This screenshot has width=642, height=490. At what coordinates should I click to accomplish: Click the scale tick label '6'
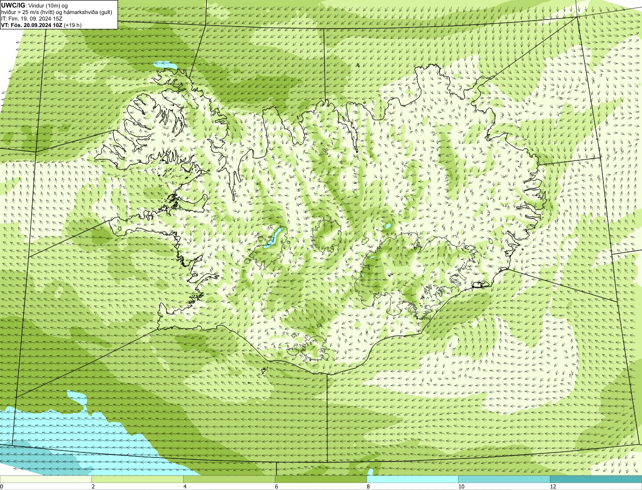click(x=276, y=486)
